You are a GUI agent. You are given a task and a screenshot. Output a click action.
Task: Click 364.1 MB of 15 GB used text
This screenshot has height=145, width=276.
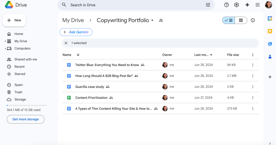[24, 110]
